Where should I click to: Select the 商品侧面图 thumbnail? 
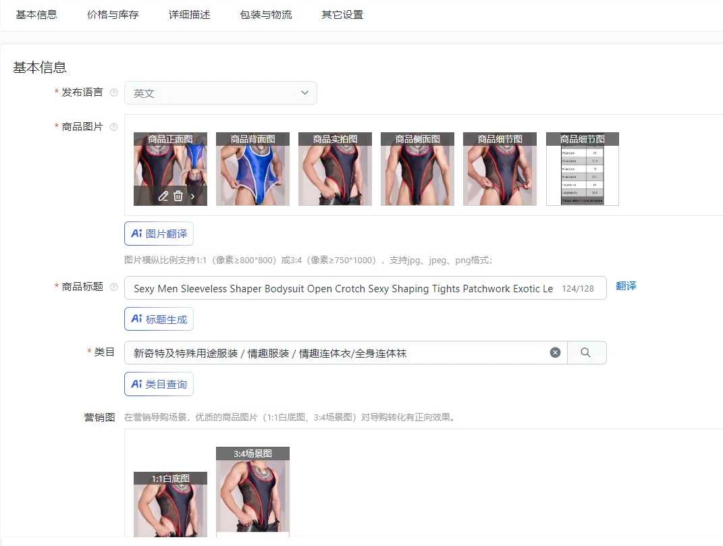(417, 169)
